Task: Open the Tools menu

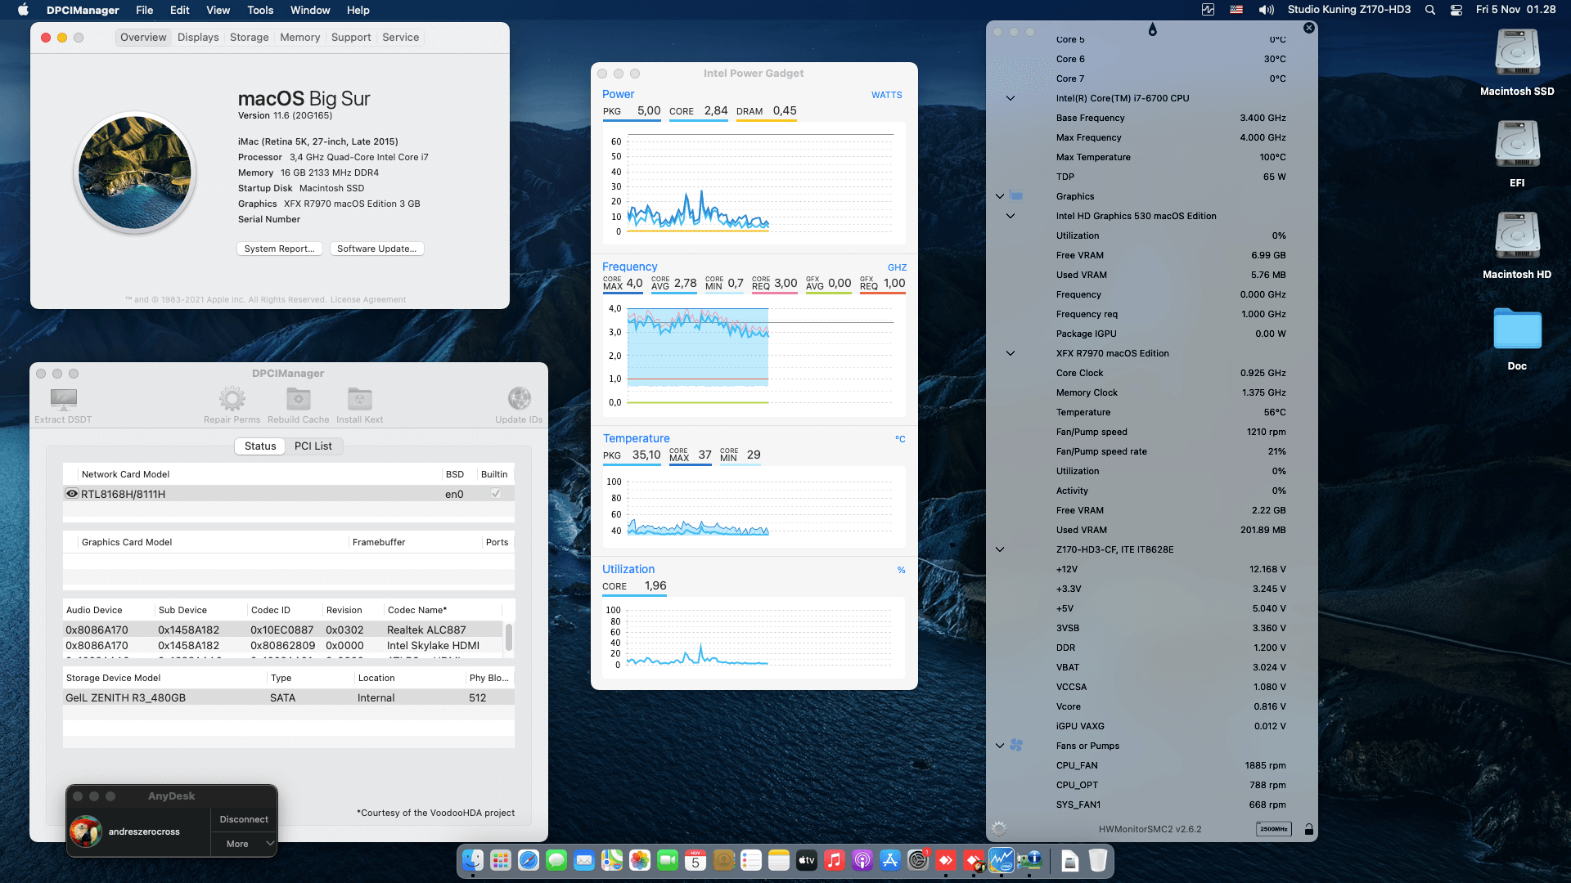Action: (x=260, y=10)
